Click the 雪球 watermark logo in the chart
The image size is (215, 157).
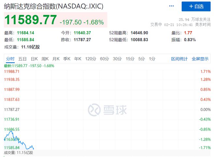click(x=107, y=110)
